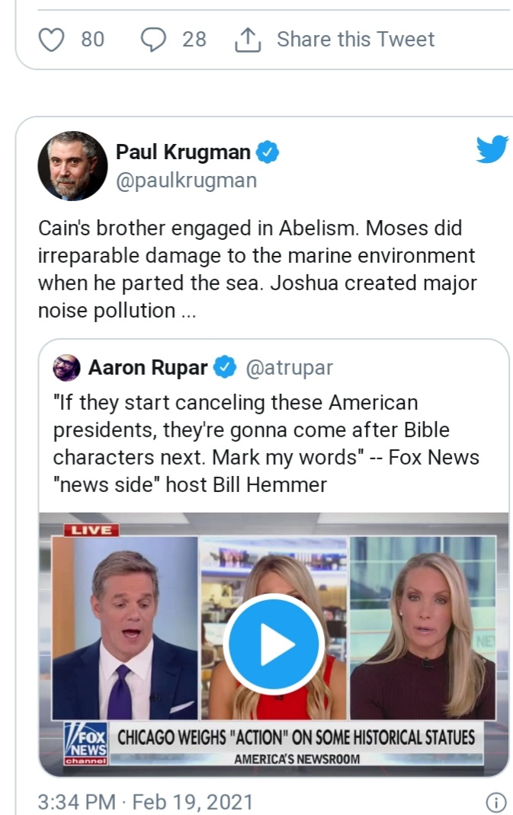Click the Paul Krugman display name

tap(183, 152)
